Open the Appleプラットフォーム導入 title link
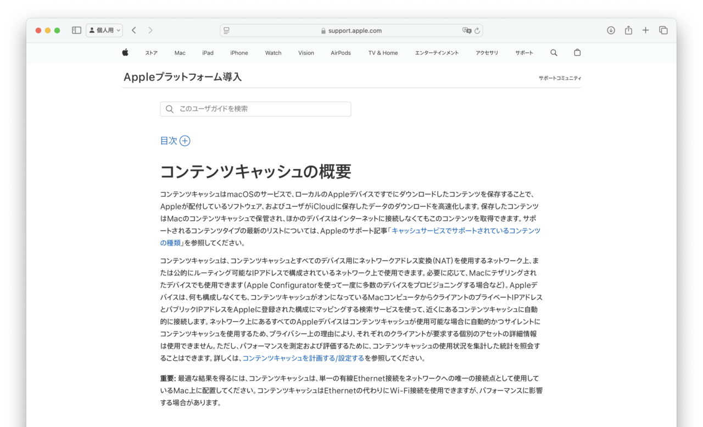 coord(182,77)
